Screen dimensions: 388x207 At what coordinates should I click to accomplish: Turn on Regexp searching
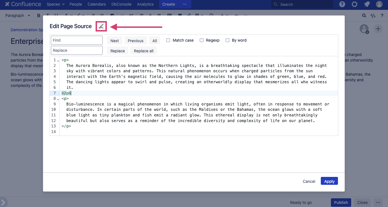click(202, 40)
